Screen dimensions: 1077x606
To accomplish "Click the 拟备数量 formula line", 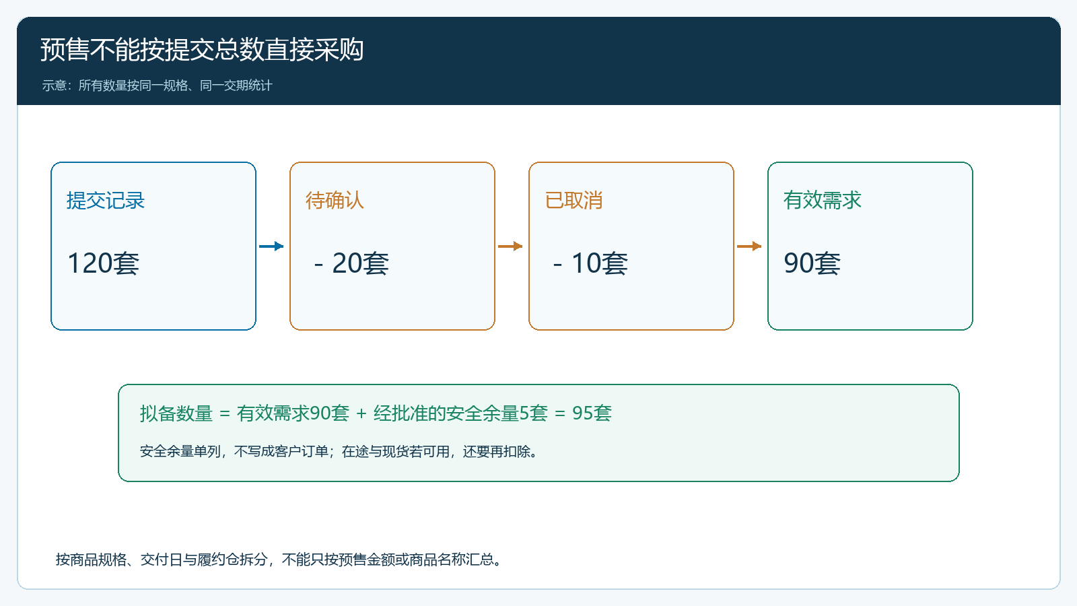I will point(376,413).
